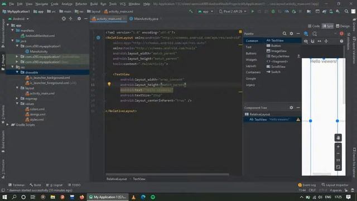
Task: Open File Explorer from taskbar
Action: (53, 197)
